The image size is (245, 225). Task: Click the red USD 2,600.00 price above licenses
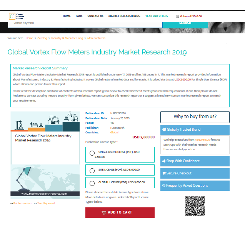(143, 137)
